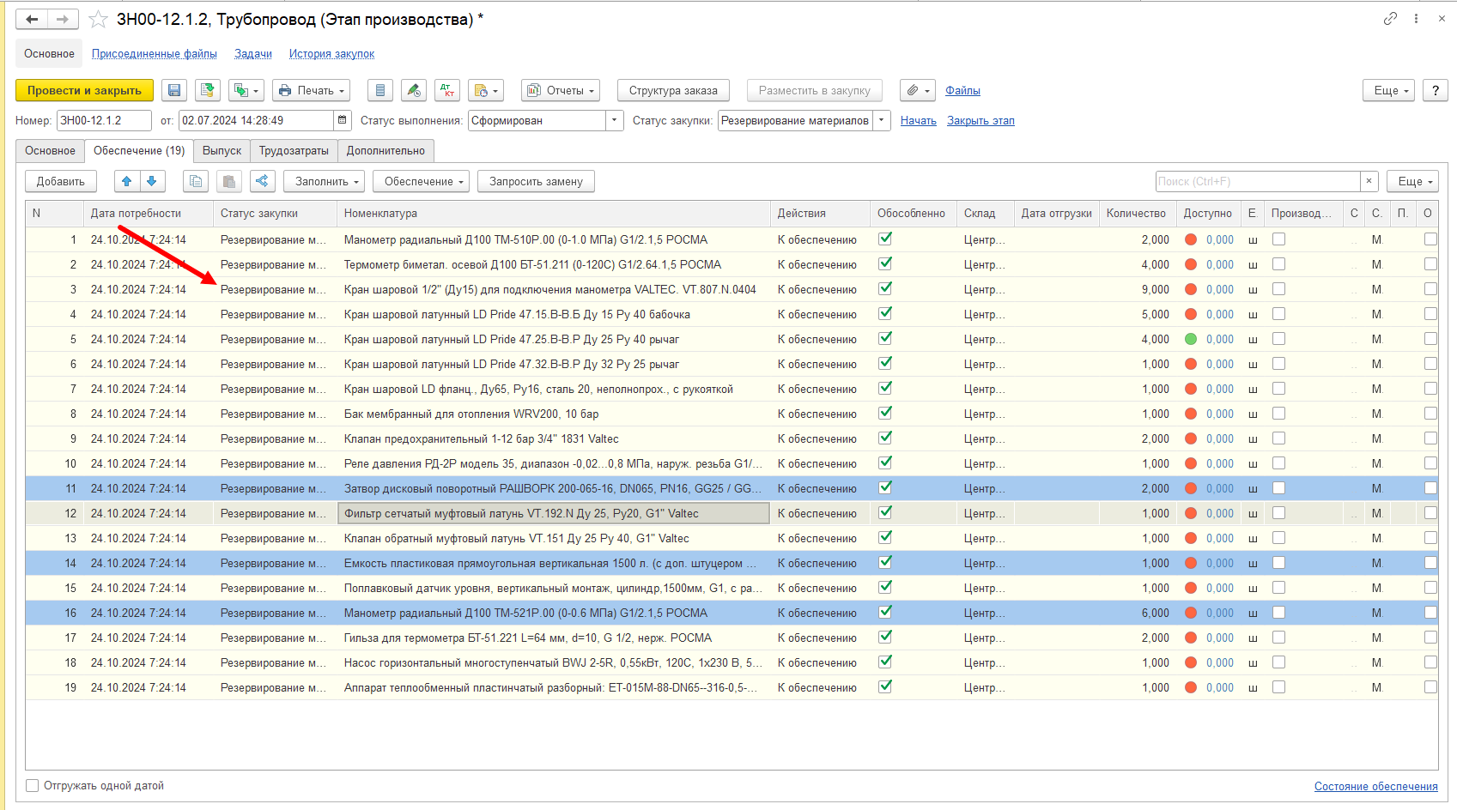Open Дт/Кт accounting entries icon
Image resolution: width=1457 pixels, height=810 pixels.
point(446,90)
